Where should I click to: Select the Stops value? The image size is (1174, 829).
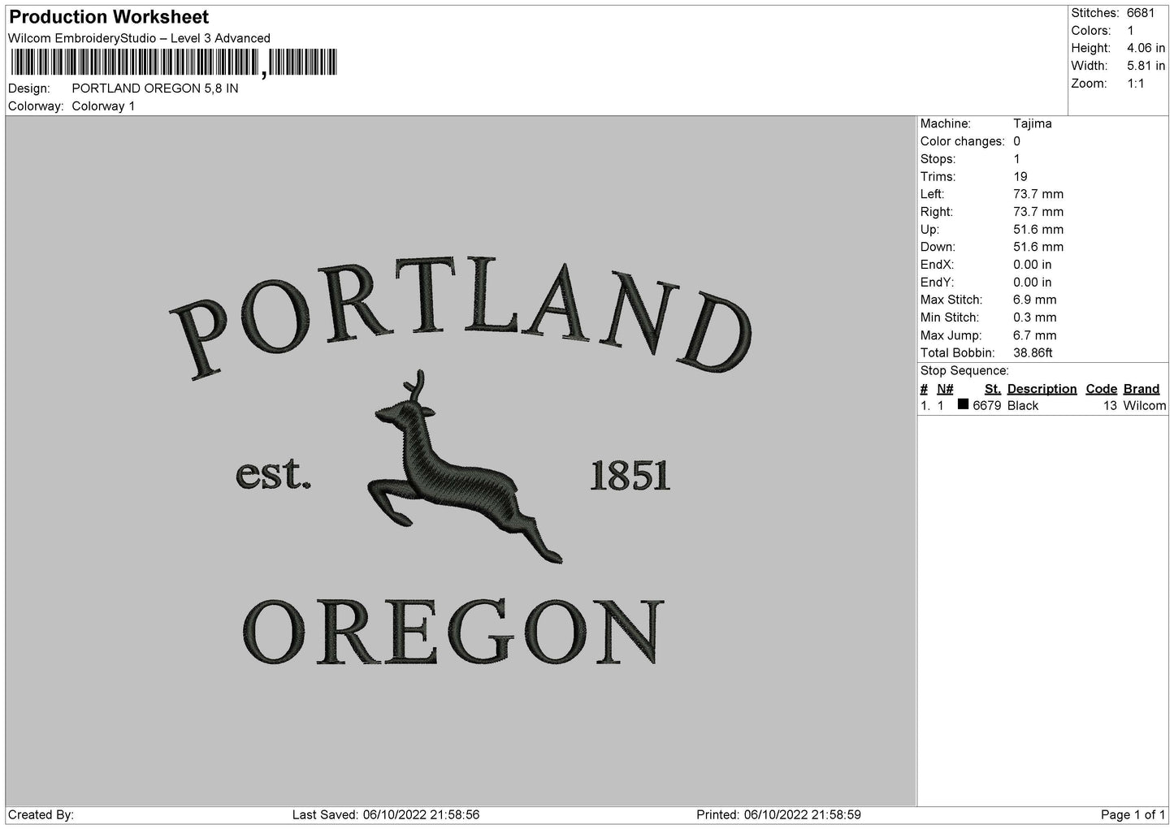pos(1016,159)
